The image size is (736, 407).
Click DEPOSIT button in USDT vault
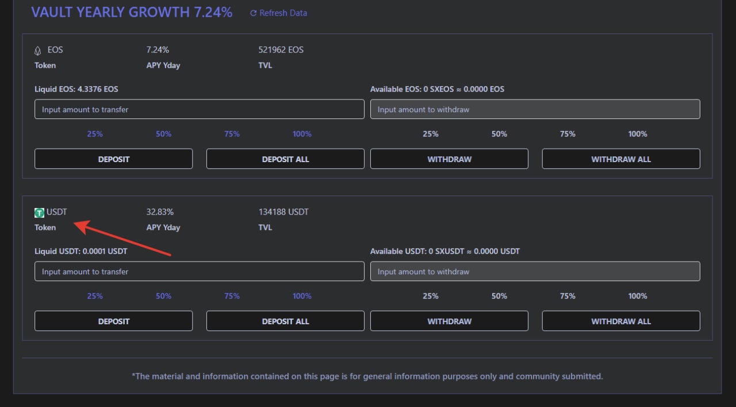113,321
